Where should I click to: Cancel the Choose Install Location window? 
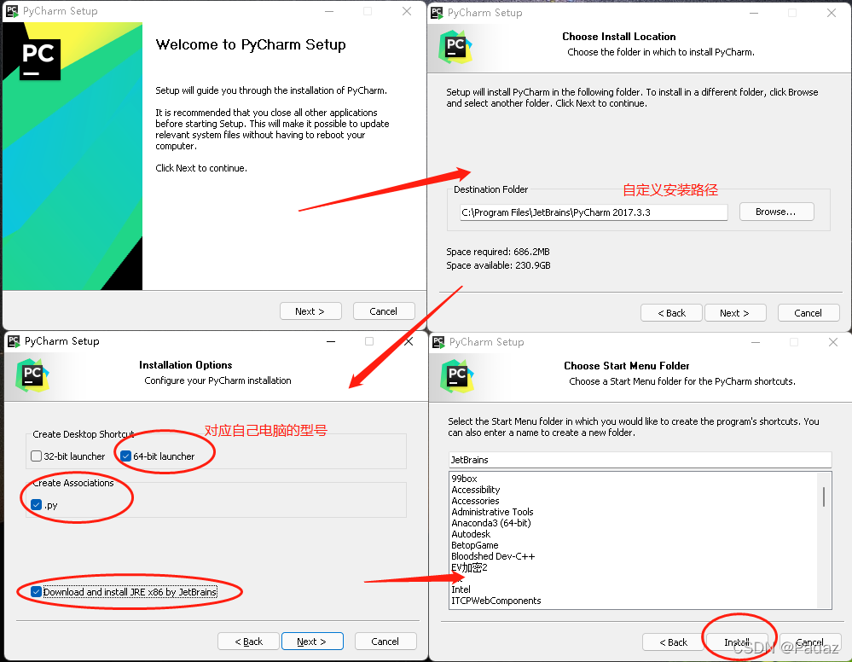coord(809,313)
